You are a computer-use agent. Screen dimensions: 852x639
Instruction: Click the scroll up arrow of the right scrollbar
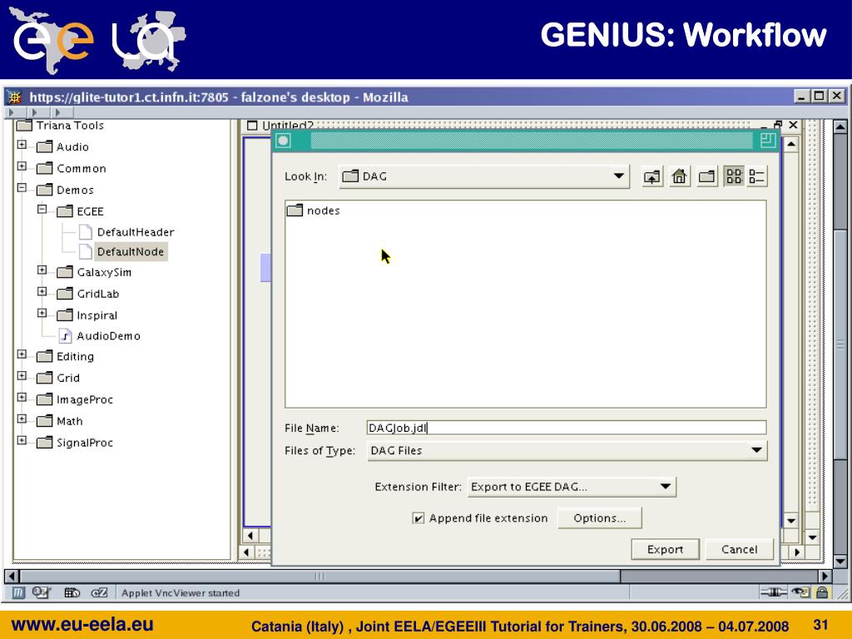[840, 127]
